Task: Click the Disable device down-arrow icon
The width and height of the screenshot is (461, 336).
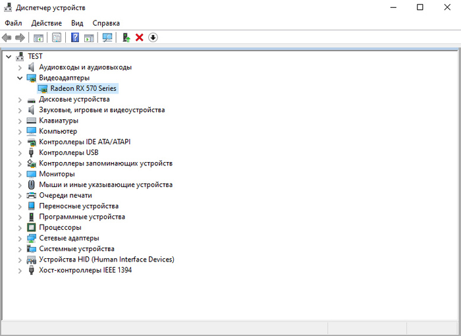Action: pos(153,38)
